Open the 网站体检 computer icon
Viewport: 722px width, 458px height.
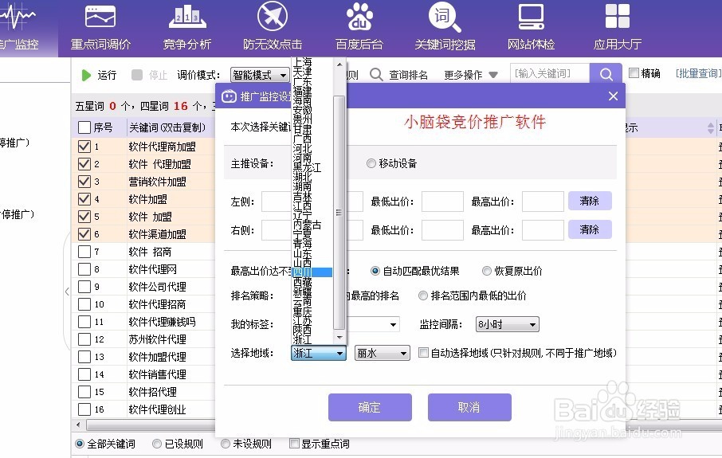point(531,17)
